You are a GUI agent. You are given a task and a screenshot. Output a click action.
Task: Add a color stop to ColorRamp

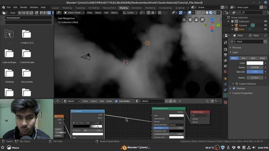pos(74,123)
